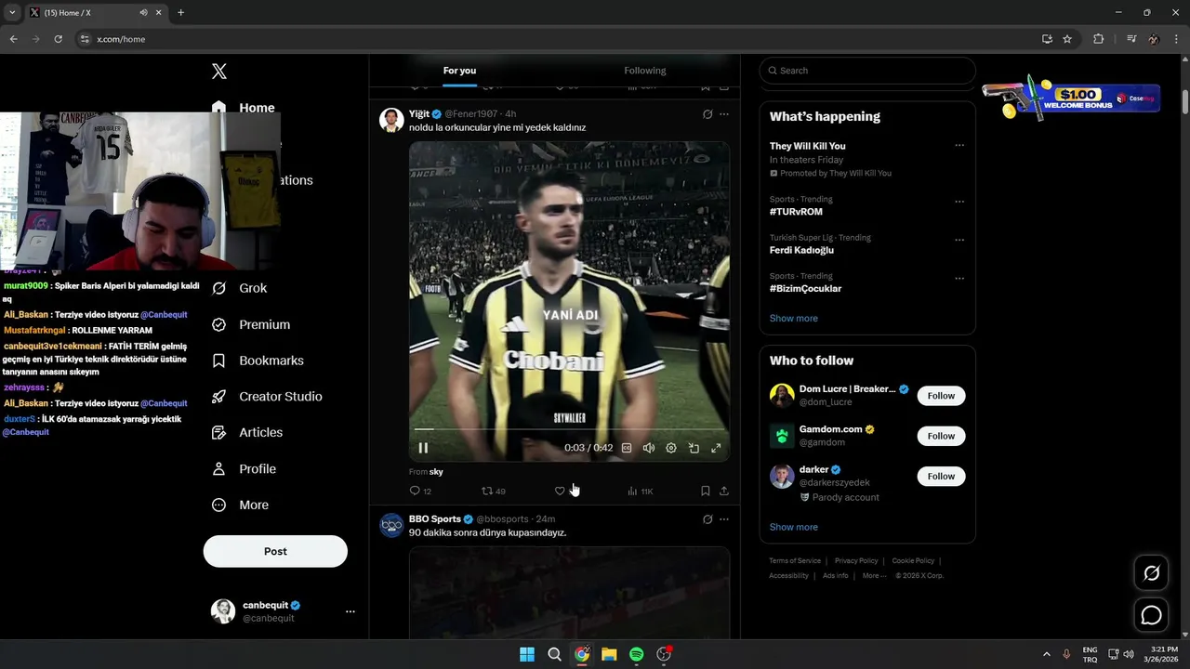Reload the page in browser
Screen dimensions: 1190x669
58,39
